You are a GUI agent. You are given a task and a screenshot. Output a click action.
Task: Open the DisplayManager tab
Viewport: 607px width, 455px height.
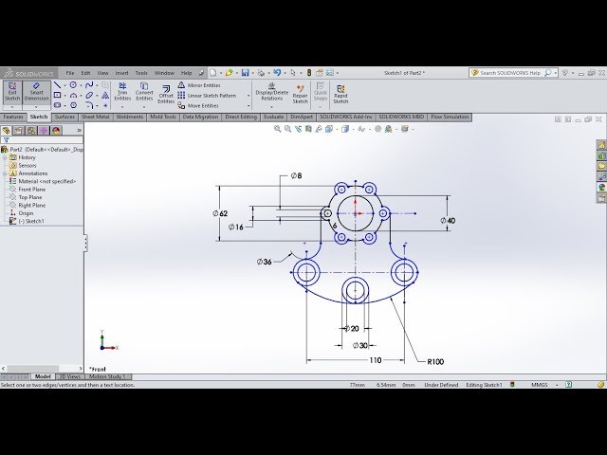point(56,131)
